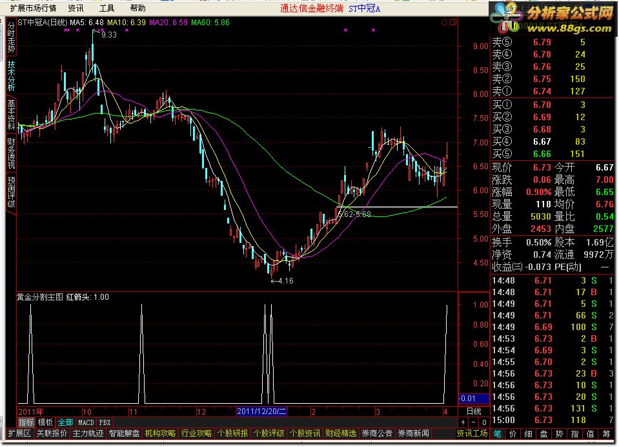Click the 9.33 high price label
Image resolution: width=619 pixels, height=447 pixels.
[x=109, y=35]
